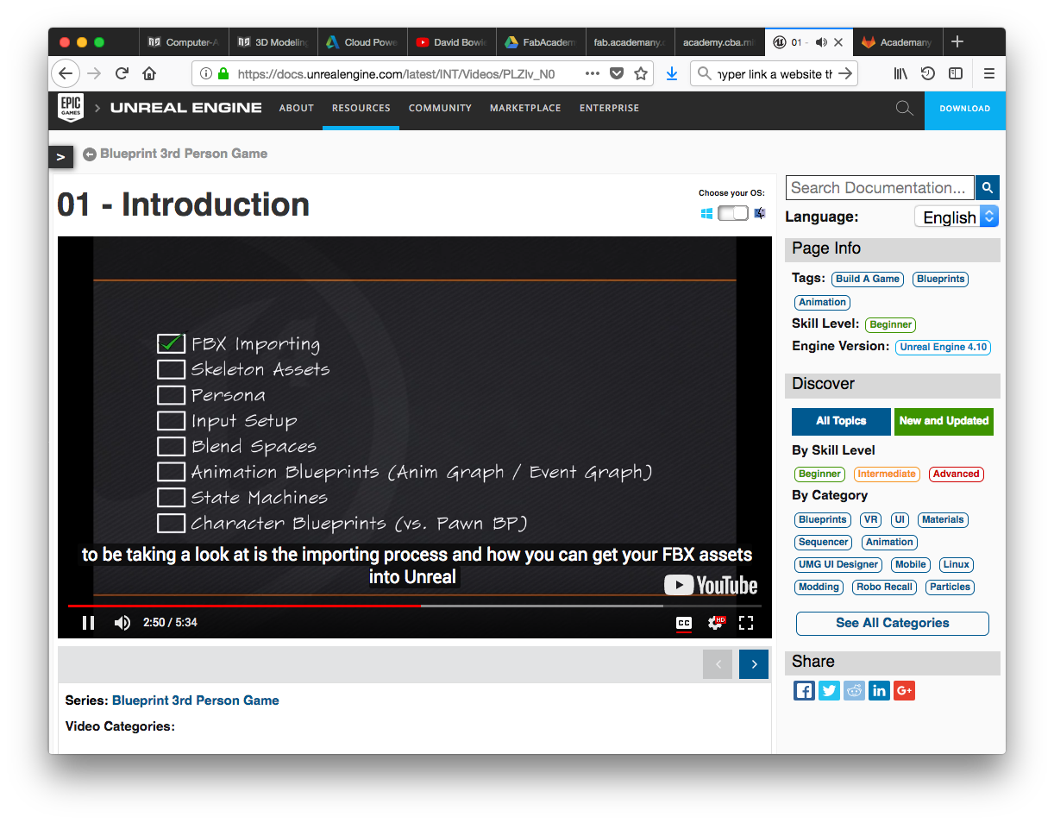Share the page on Facebook
Viewport: 1054px width, 823px height.
pyautogui.click(x=804, y=690)
